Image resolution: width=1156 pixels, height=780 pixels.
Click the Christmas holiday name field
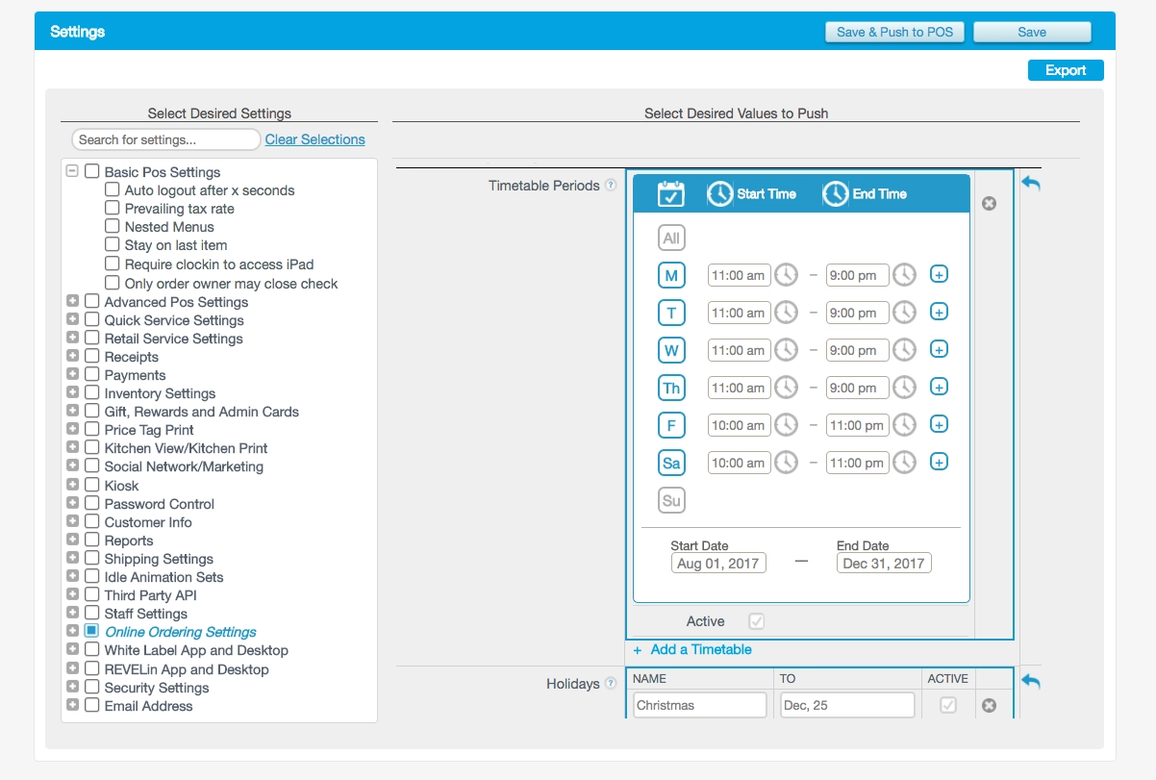[x=700, y=705]
